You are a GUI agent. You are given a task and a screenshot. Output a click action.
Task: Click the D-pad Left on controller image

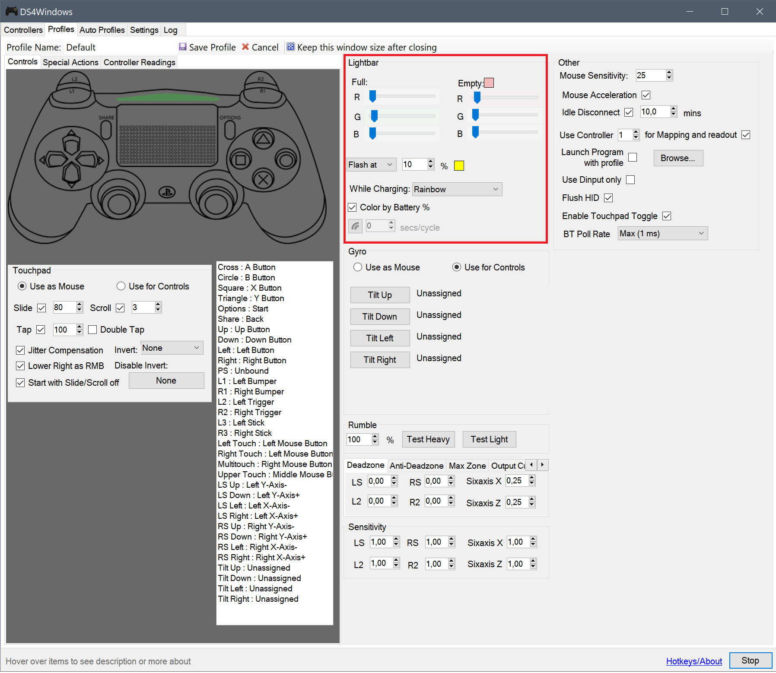click(54, 161)
